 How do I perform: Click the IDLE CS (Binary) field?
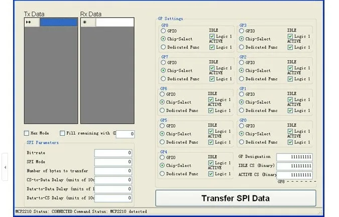coord(294,166)
